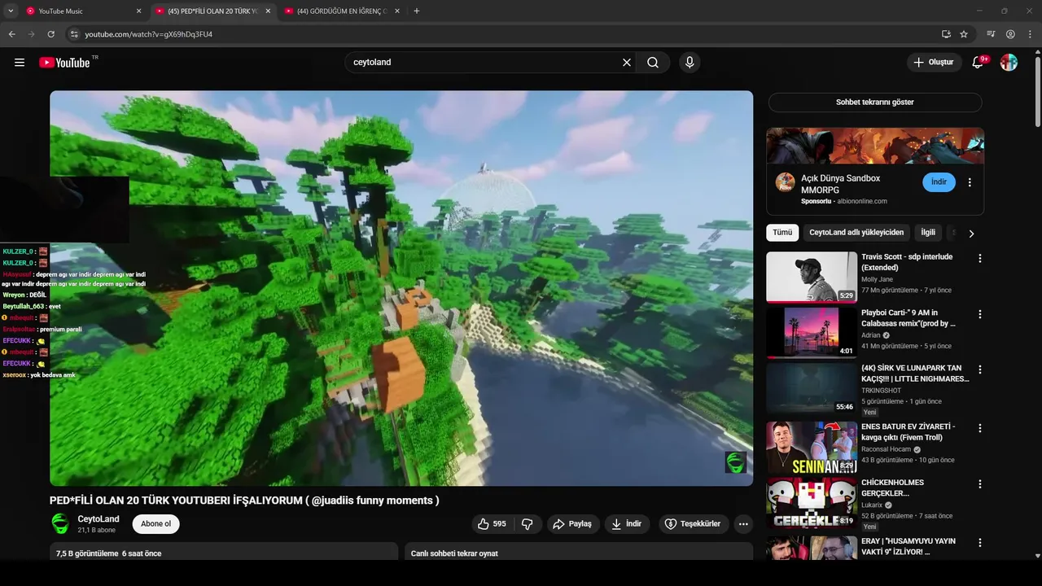Viewport: 1042px width, 586px height.
Task: Open options menu on Albion ad
Action: click(970, 182)
